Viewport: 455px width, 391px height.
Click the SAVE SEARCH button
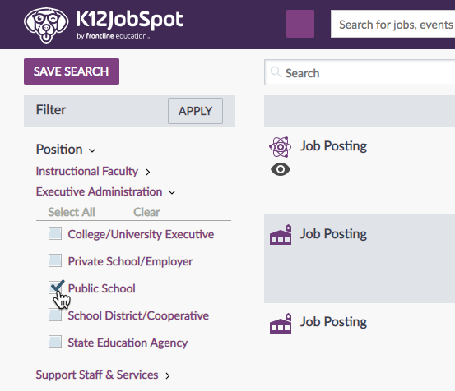coord(72,71)
